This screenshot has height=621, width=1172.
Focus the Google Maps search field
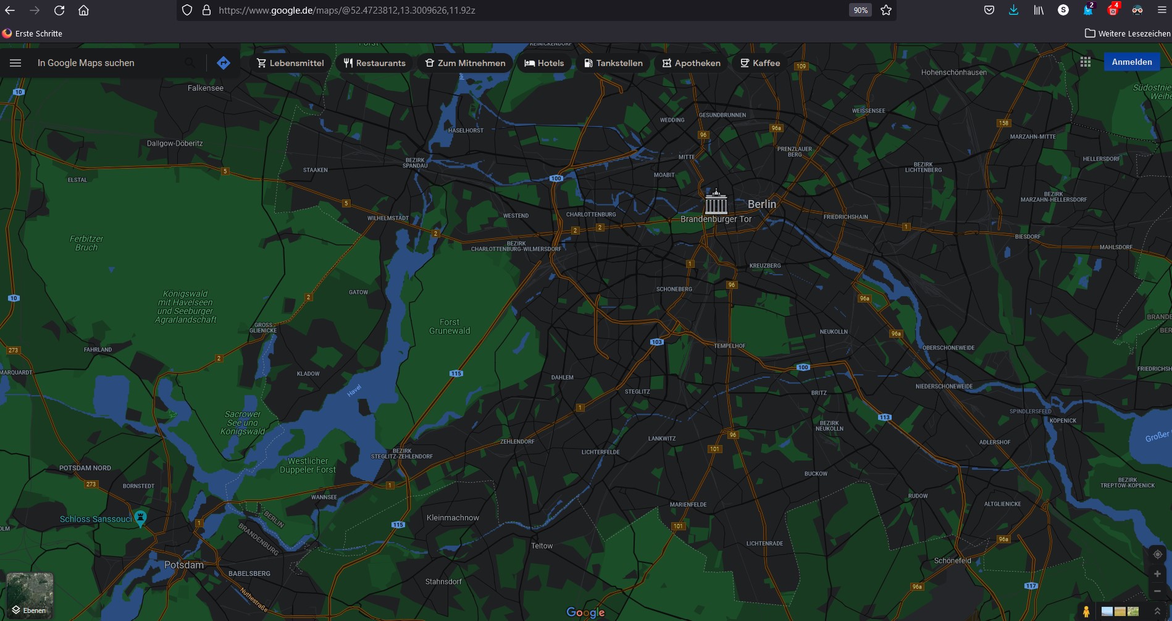[x=108, y=63]
